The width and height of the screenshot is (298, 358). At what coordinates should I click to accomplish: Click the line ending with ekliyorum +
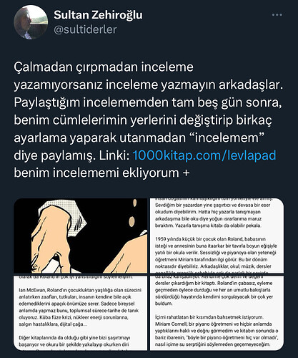click(101, 173)
